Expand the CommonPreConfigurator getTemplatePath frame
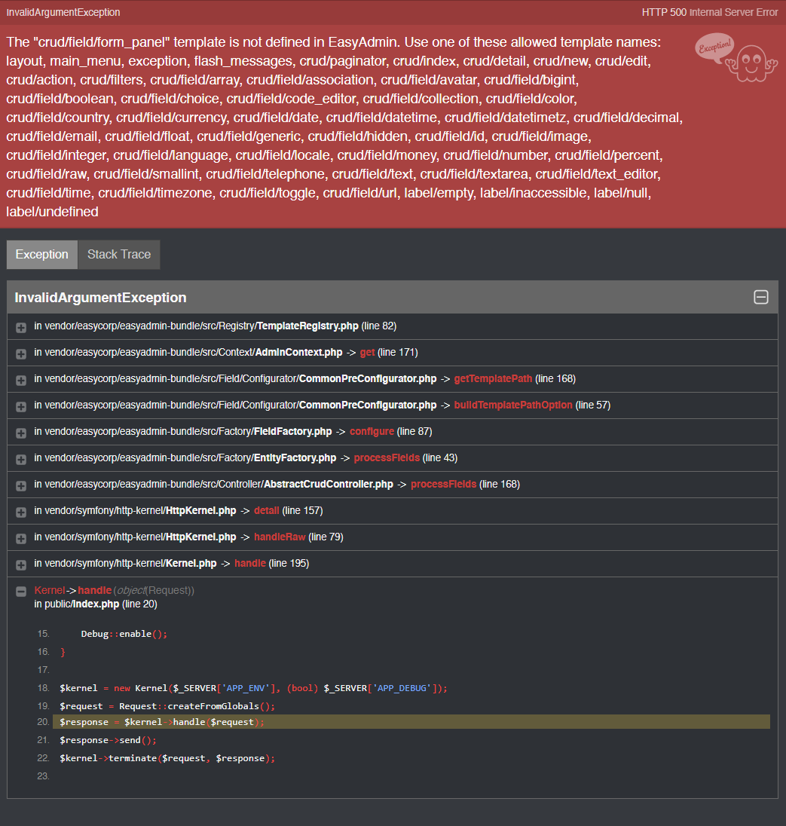Image resolution: width=786 pixels, height=826 pixels. click(20, 379)
